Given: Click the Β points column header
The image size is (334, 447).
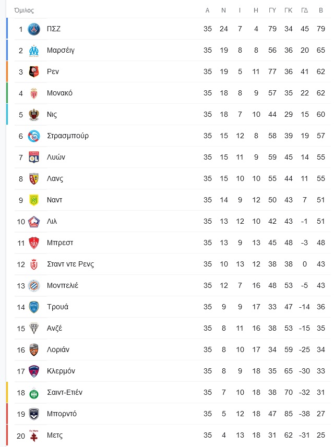Looking at the screenshot, I should 320,10.
